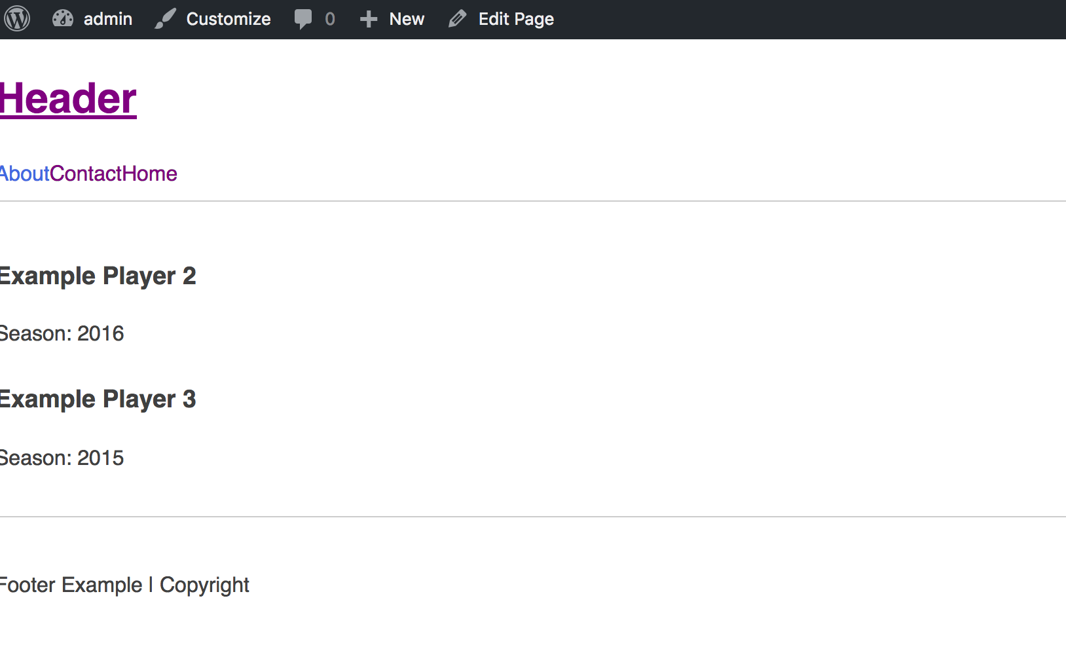1066x668 pixels.
Task: Click the plus icon beside New
Action: [x=369, y=19]
